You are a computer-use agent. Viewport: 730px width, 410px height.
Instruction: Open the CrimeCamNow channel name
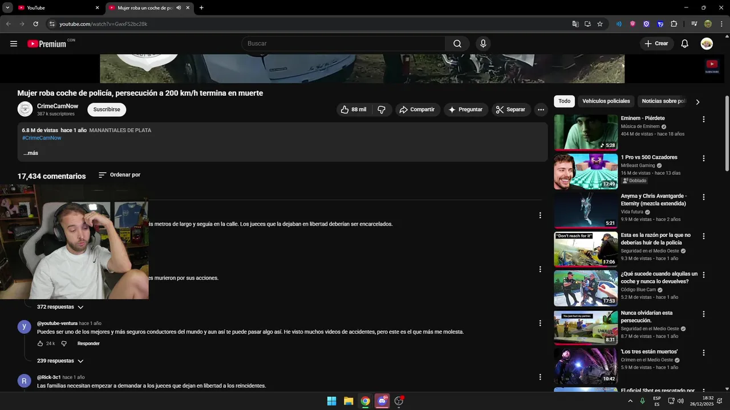[58, 106]
